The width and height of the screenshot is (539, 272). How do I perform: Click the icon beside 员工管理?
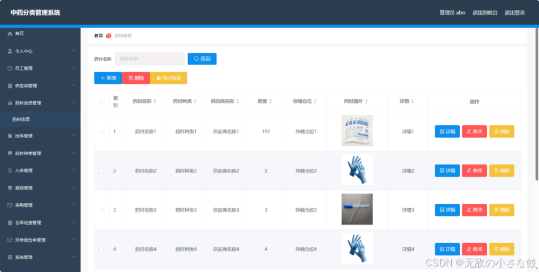(x=10, y=68)
